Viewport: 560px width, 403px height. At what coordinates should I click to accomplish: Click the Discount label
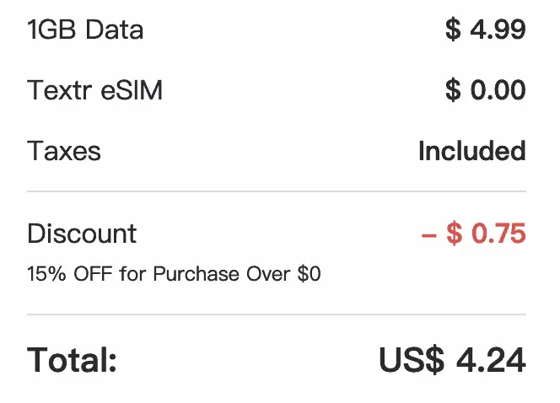point(82,233)
